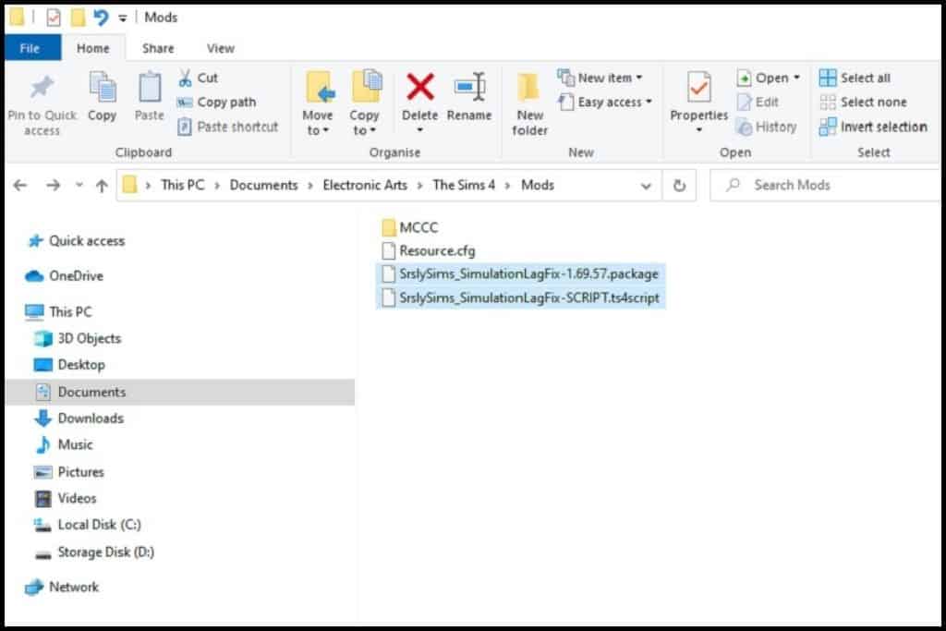This screenshot has width=946, height=631.
Task: Open Desktop in navigation pane
Action: click(70, 365)
